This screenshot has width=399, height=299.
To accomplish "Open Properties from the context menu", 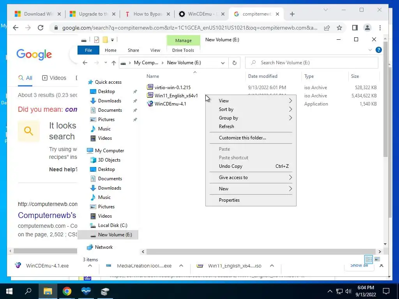I will click(x=251, y=200).
